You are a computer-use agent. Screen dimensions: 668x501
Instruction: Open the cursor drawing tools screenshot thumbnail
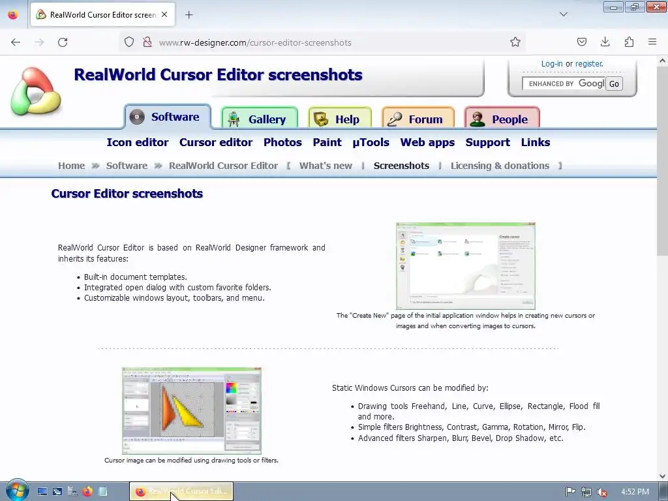[192, 411]
